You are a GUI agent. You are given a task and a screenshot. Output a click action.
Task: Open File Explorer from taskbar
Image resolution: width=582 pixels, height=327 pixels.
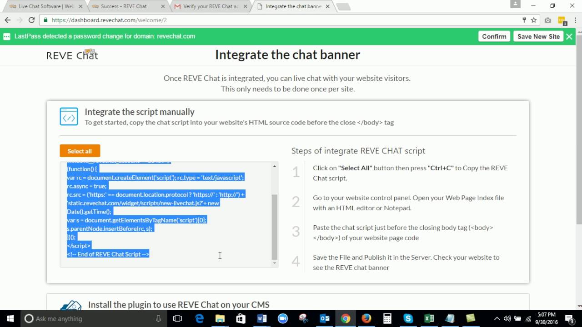click(220, 318)
